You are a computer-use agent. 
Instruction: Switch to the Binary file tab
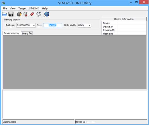[27, 33]
